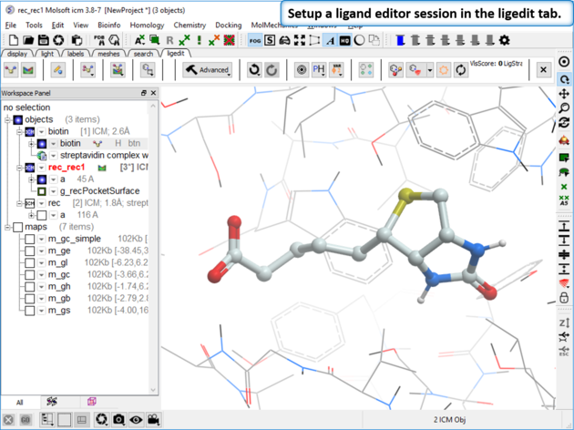Select the rec_rec1 object in workspace

pos(67,168)
